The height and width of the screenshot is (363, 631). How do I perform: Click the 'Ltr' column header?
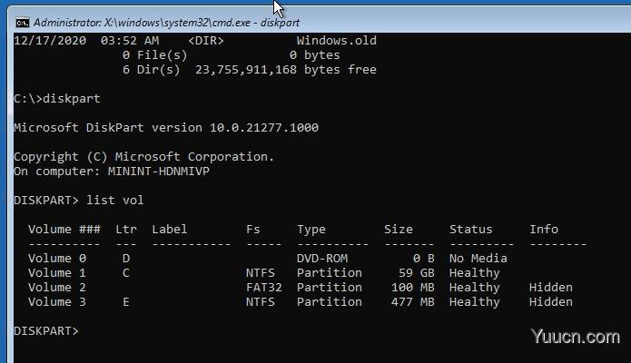pos(126,229)
